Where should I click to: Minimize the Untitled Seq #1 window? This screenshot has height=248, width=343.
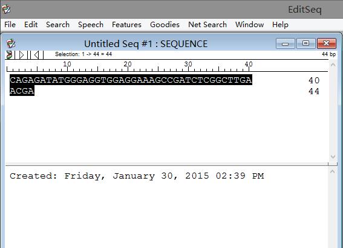(x=286, y=43)
